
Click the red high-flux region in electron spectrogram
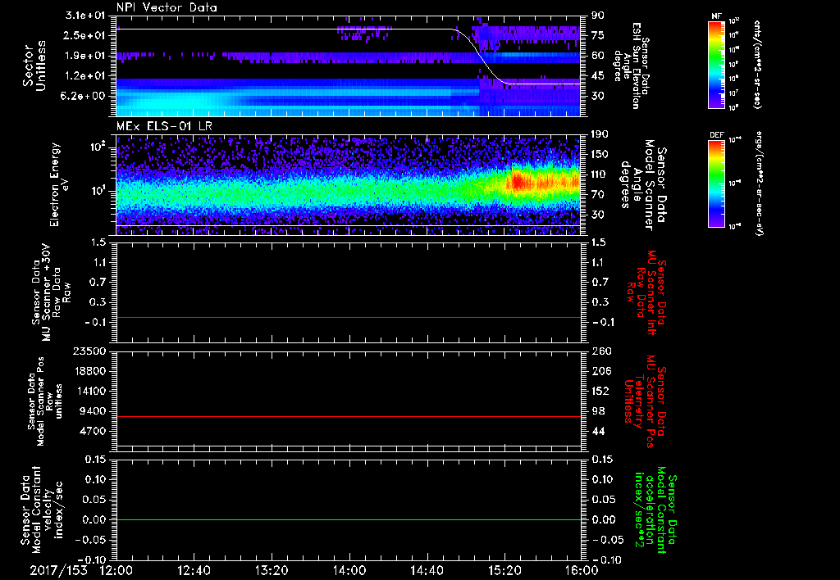tap(518, 182)
